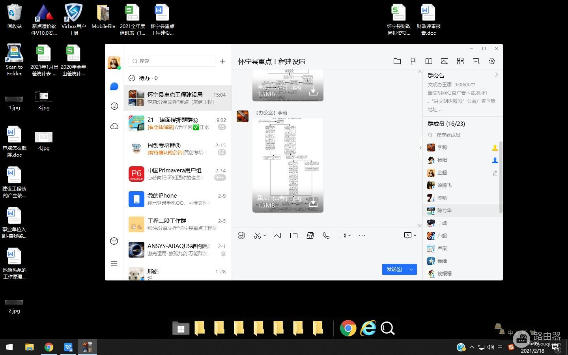568x355 pixels.
Task: Download the lower 1.5MB jpg attachment
Action: point(313,202)
